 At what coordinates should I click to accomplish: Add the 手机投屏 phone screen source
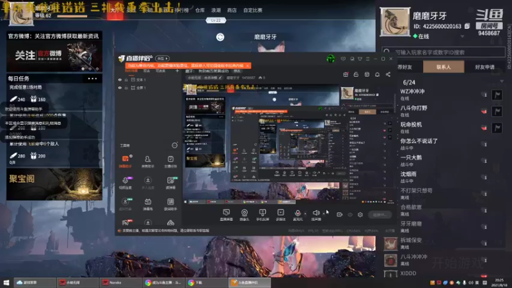point(262,215)
